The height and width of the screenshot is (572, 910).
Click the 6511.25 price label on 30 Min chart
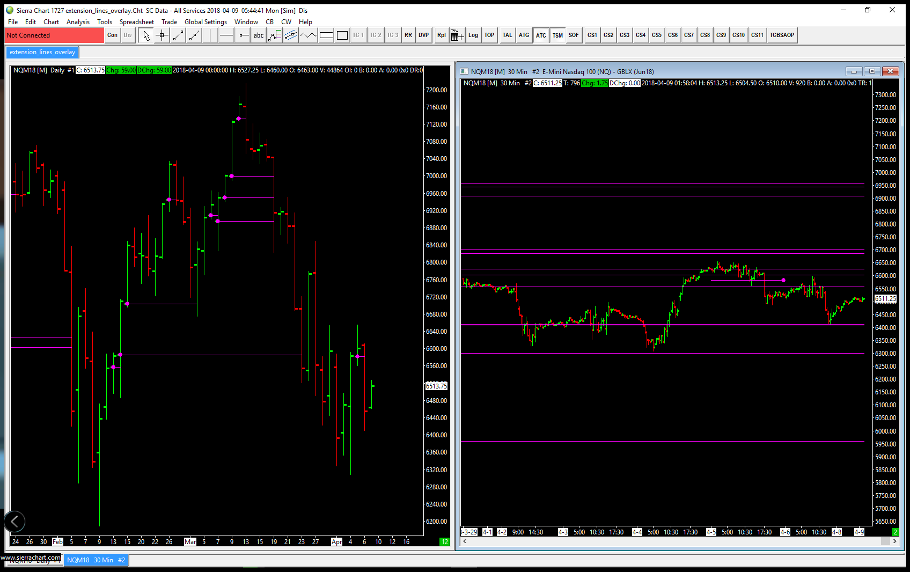(885, 299)
